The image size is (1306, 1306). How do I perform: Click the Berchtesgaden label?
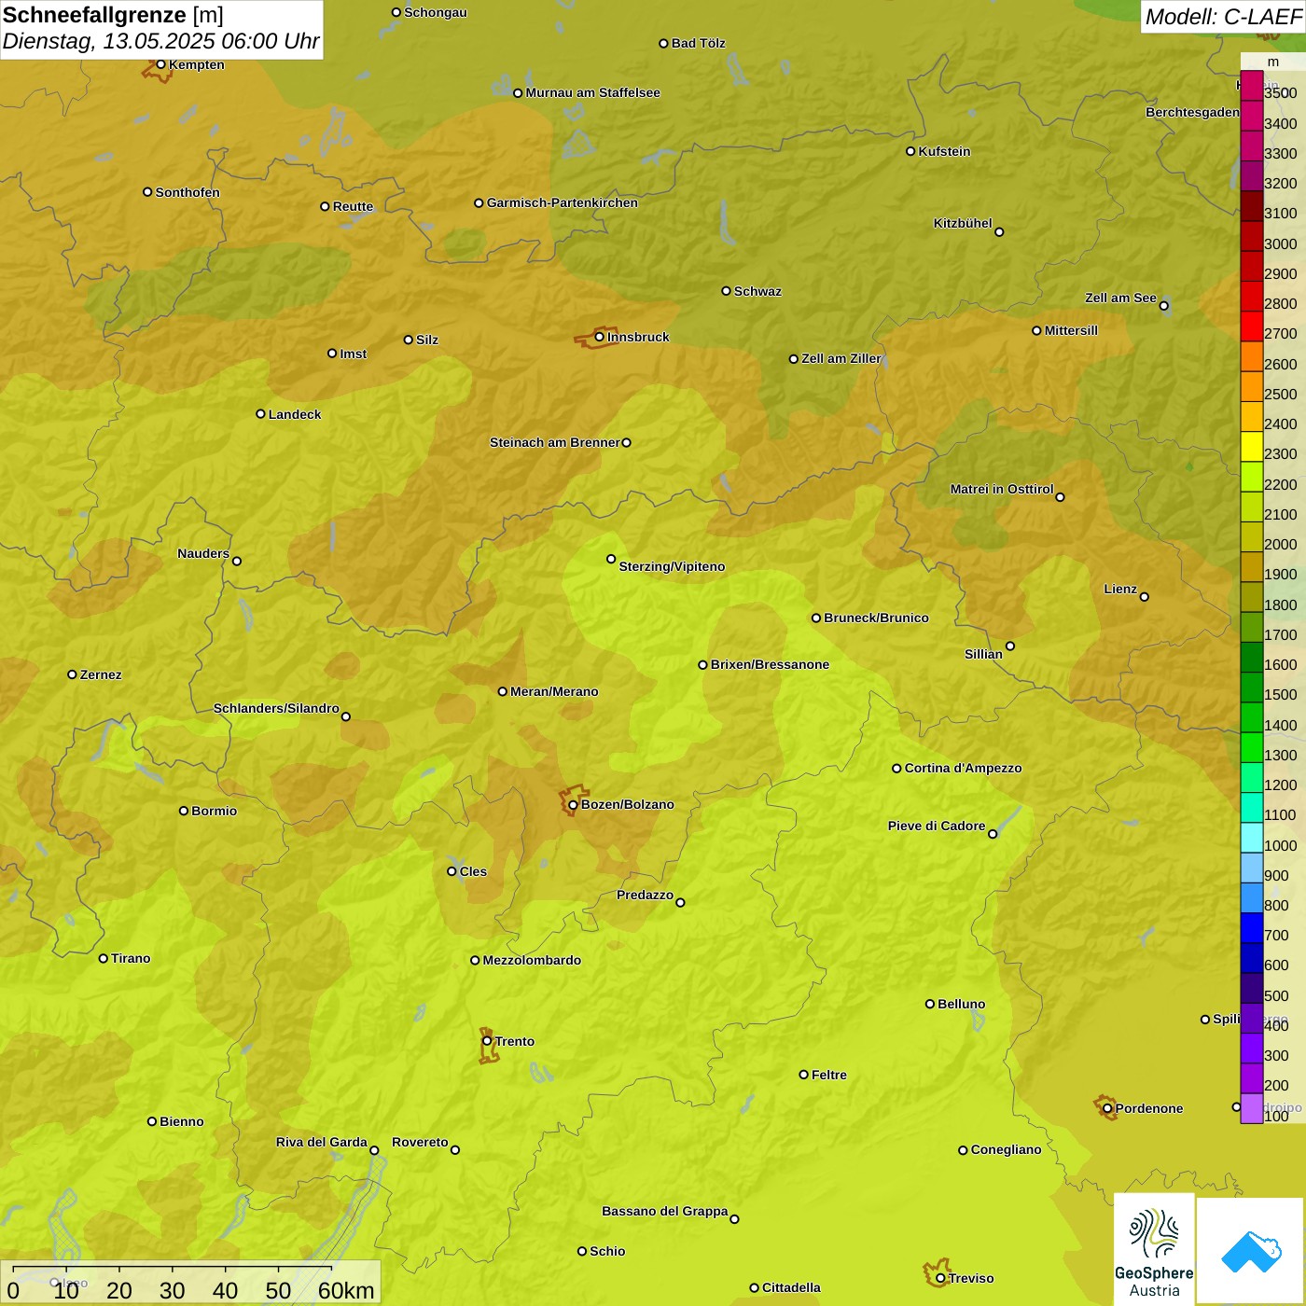[1192, 112]
